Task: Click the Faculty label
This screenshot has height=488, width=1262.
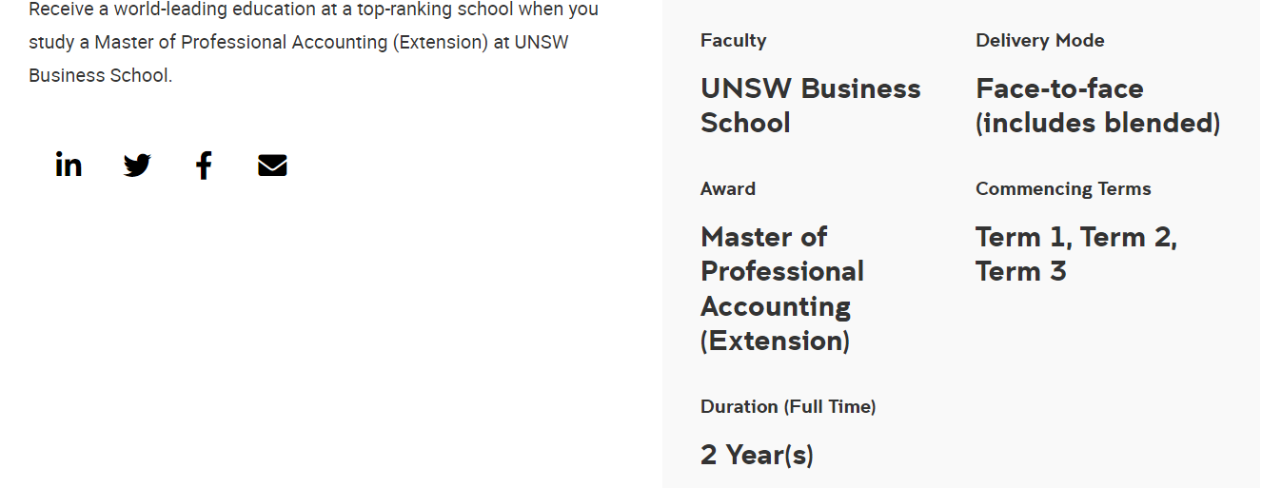Action: coord(733,40)
